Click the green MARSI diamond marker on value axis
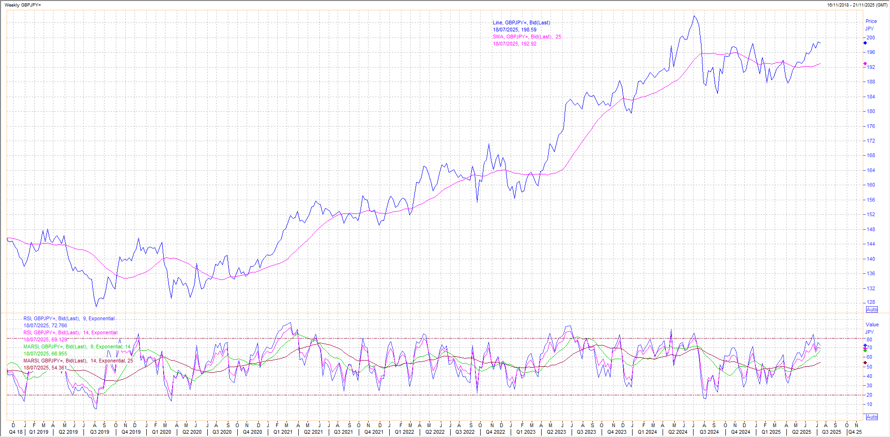This screenshot has height=437, width=890. [x=865, y=350]
